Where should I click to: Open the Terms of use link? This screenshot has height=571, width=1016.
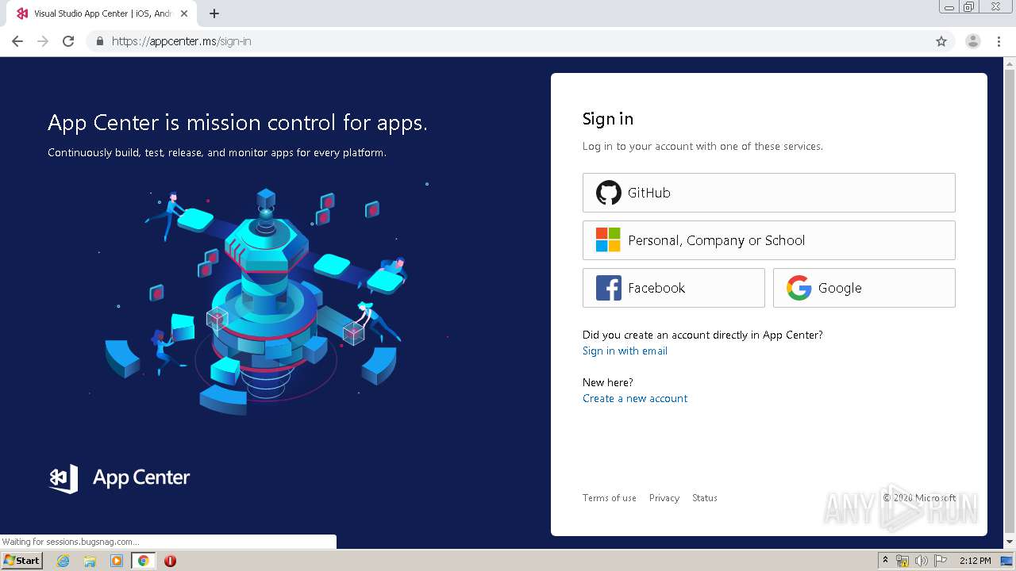[x=609, y=498]
